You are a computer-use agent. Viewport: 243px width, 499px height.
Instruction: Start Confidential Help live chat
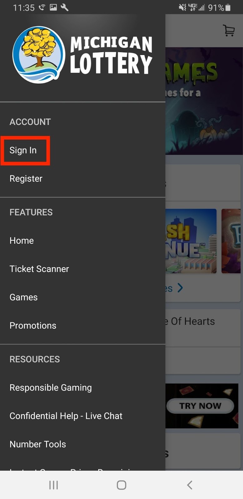click(66, 416)
